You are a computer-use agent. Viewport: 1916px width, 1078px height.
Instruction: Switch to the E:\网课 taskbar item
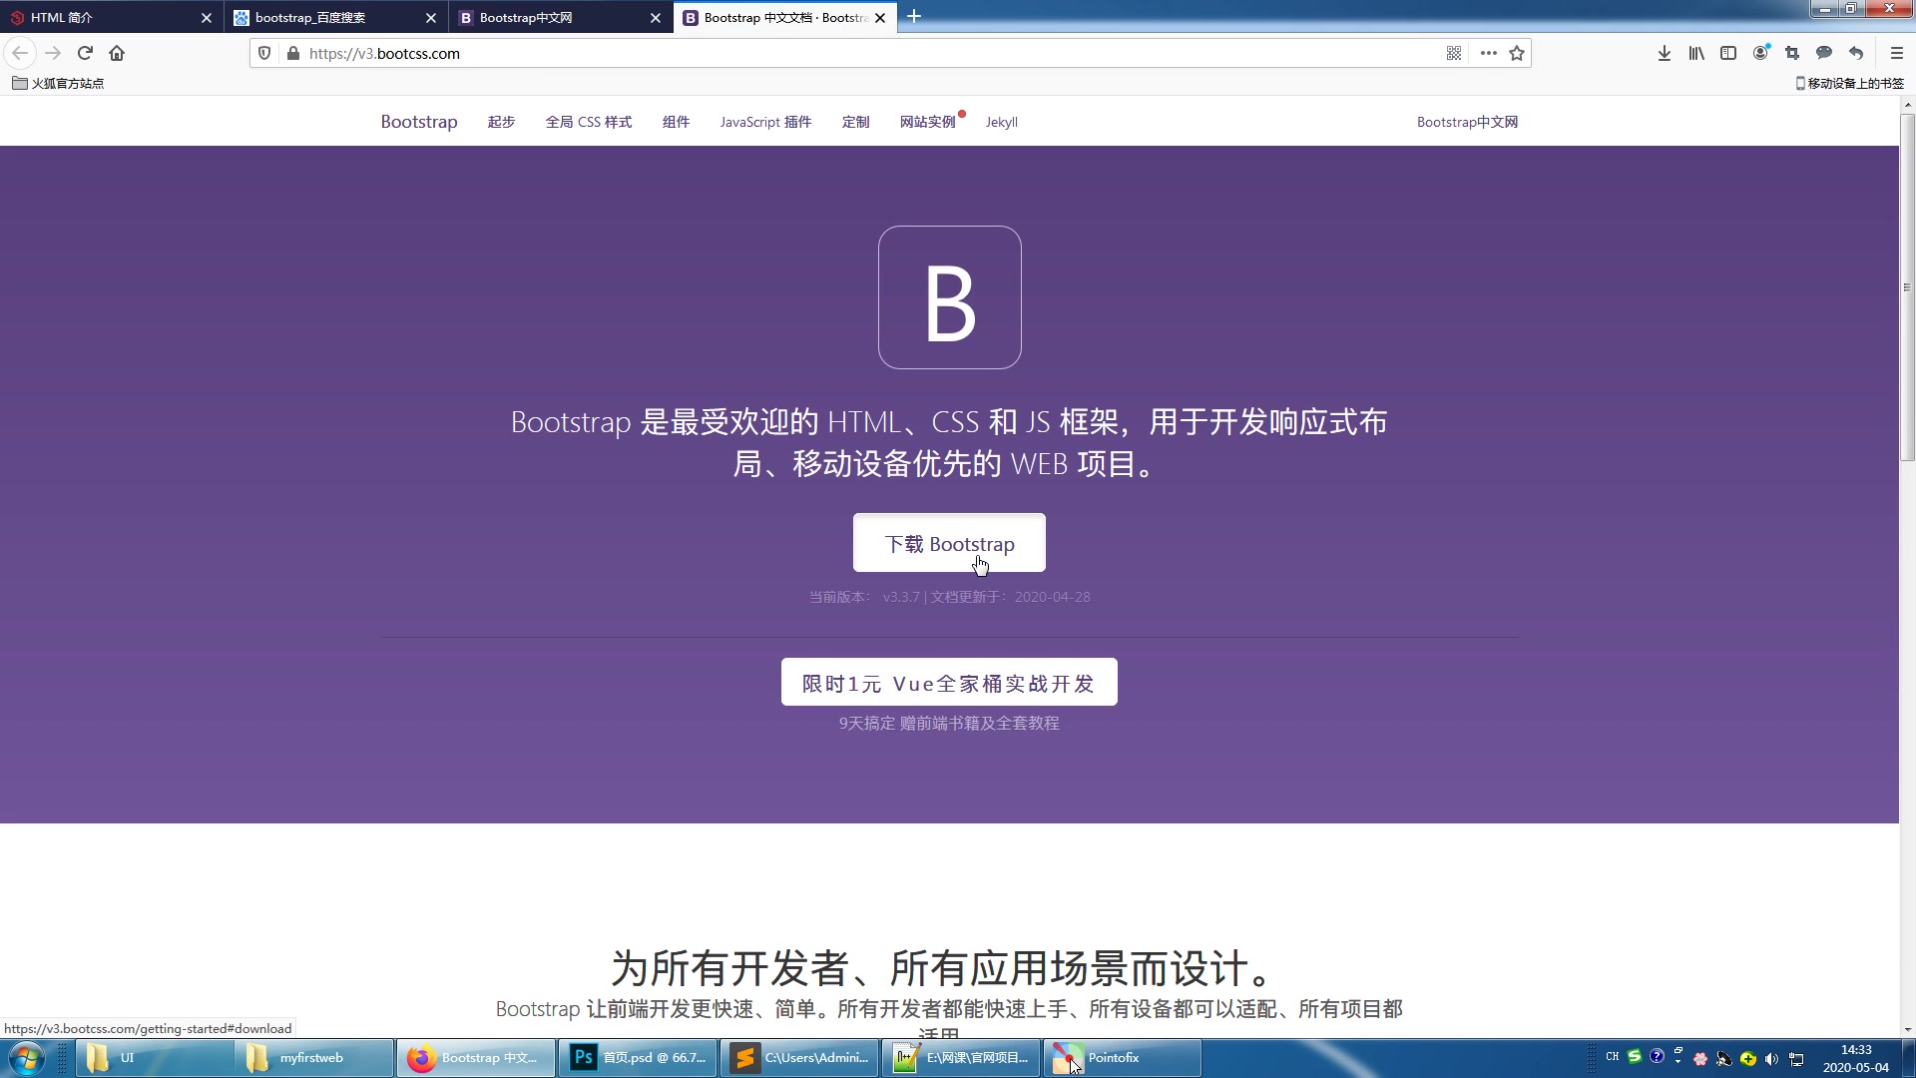point(961,1058)
